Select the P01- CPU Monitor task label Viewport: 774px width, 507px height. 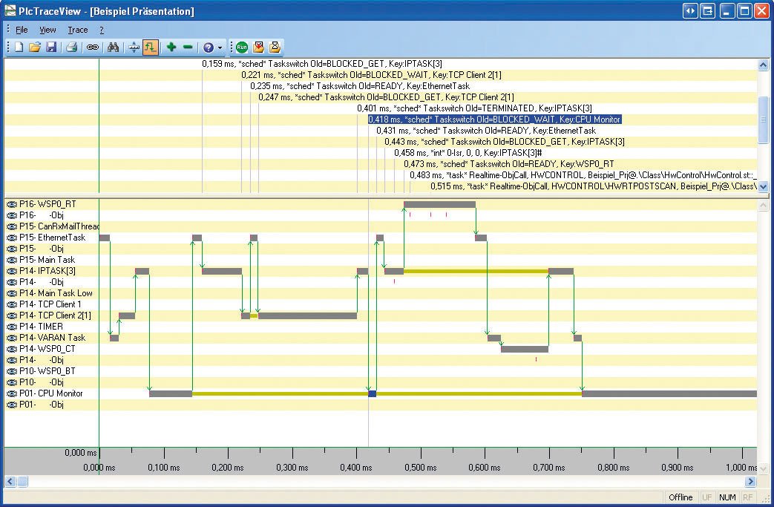tap(51, 393)
